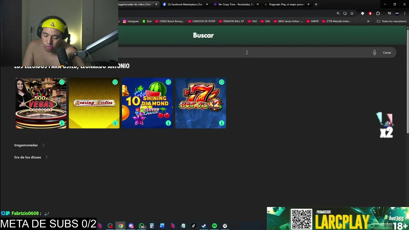Open the (770) Melodía triste bookmark

click(x=336, y=21)
